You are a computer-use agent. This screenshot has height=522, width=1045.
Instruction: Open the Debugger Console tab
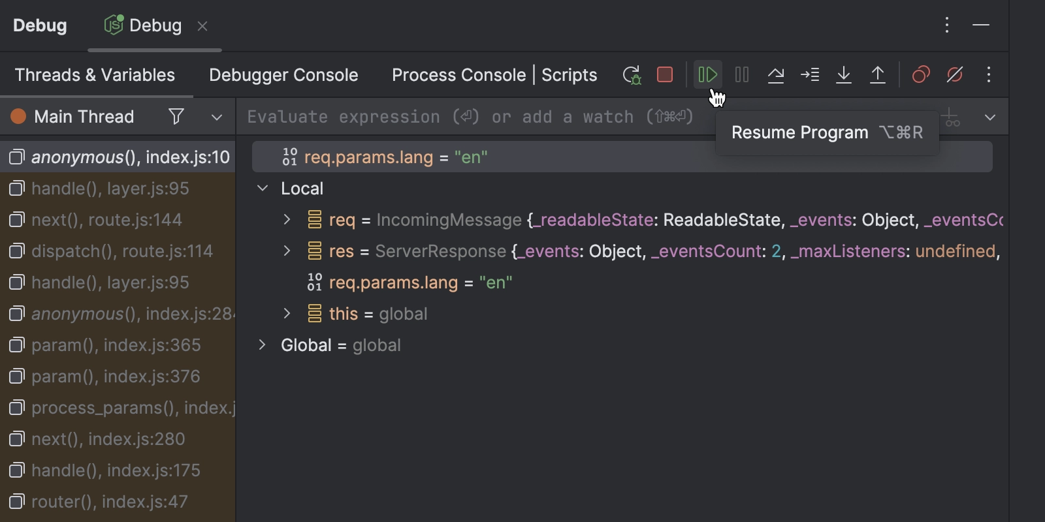pos(283,75)
